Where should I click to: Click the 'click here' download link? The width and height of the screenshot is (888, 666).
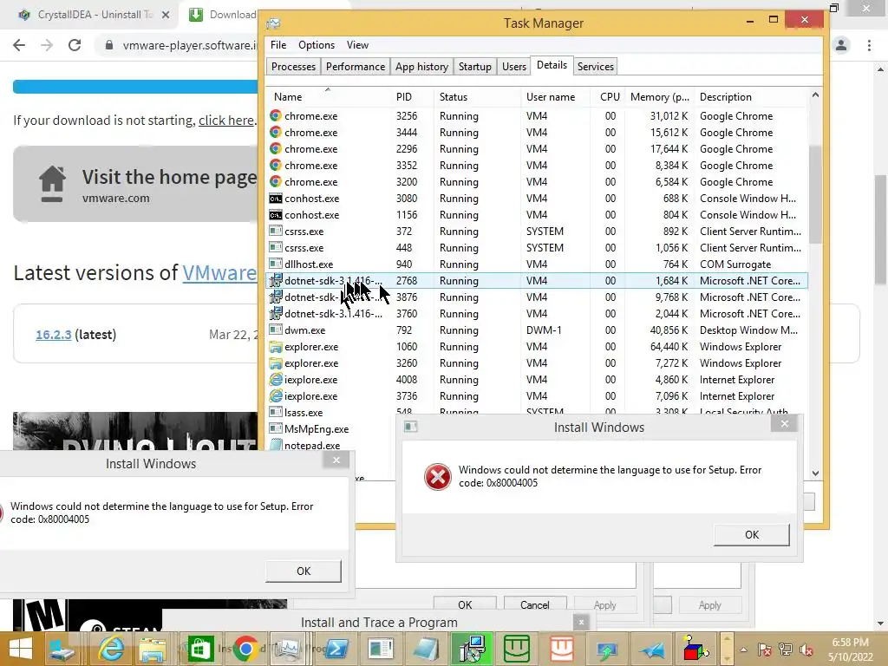(226, 121)
